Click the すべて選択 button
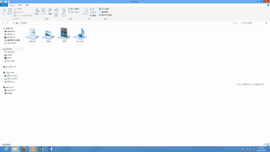The height and width of the screenshot is (152, 270). (x=104, y=9)
